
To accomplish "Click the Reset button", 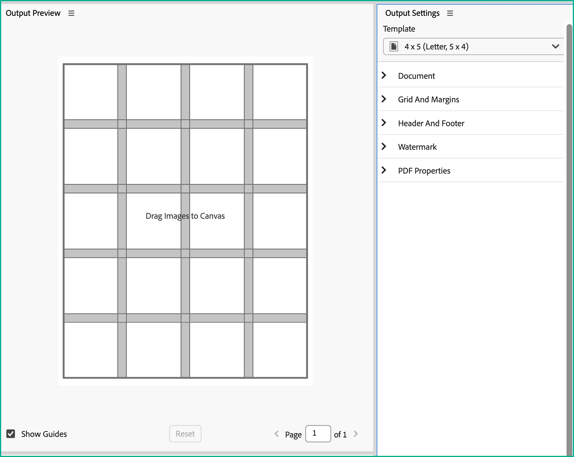I will (x=185, y=434).
